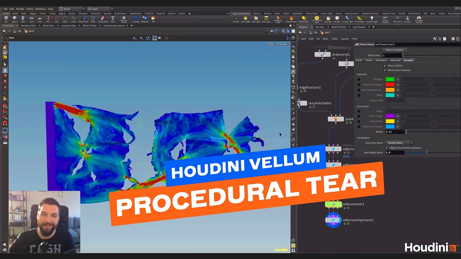
Task: Enable the Thickness visualization checkbox
Action: click(x=359, y=79)
